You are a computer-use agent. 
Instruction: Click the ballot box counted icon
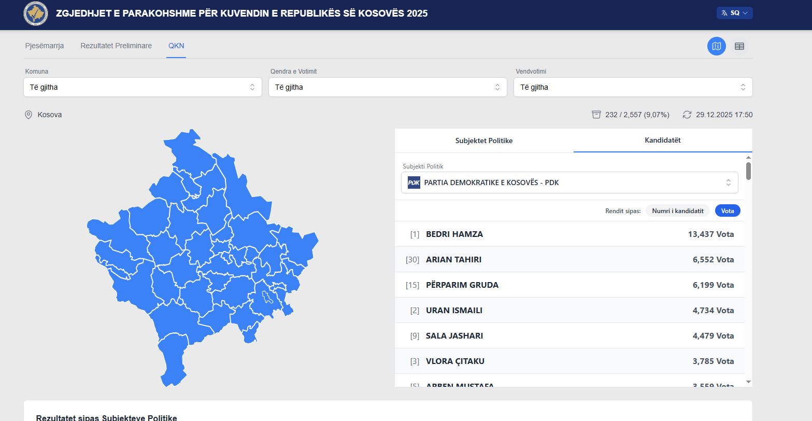pos(596,115)
